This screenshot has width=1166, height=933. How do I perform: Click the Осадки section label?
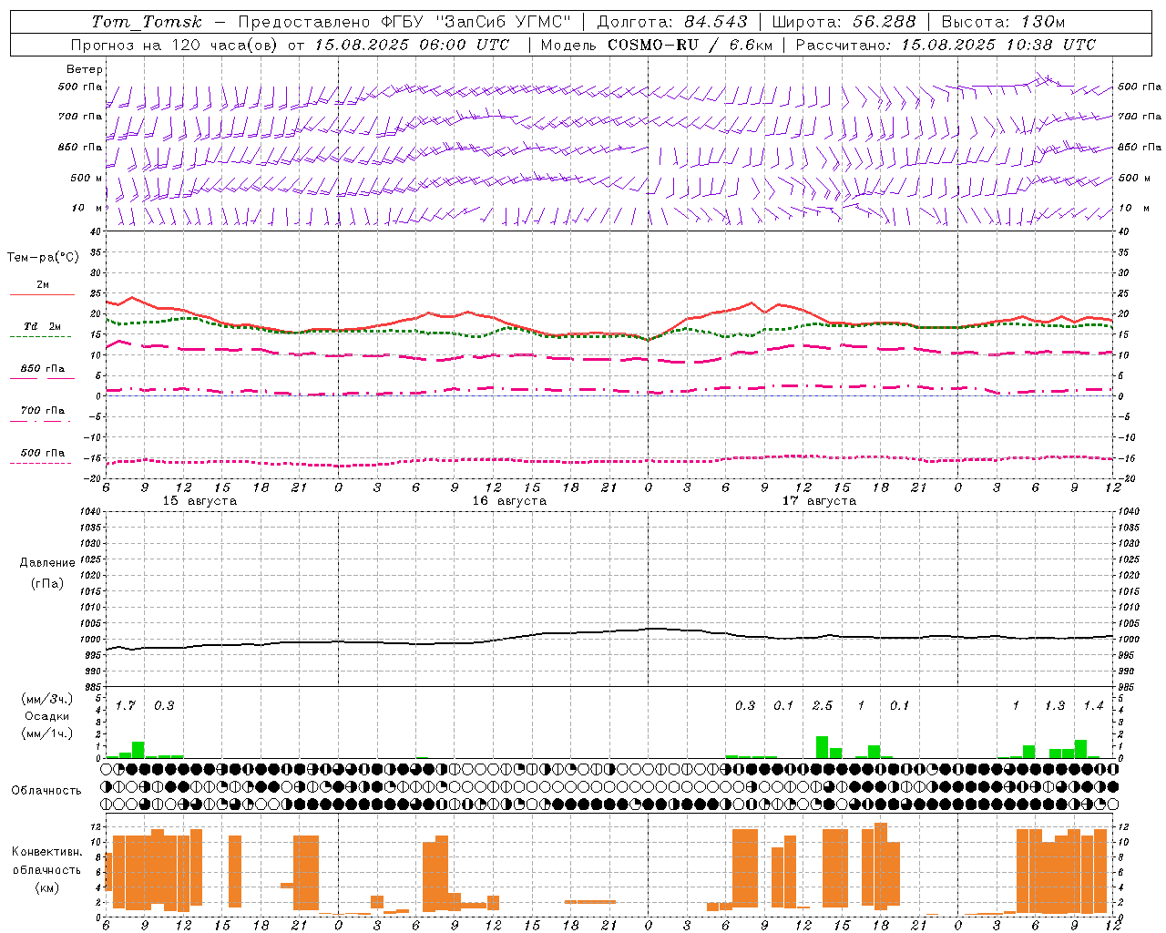[x=47, y=716]
